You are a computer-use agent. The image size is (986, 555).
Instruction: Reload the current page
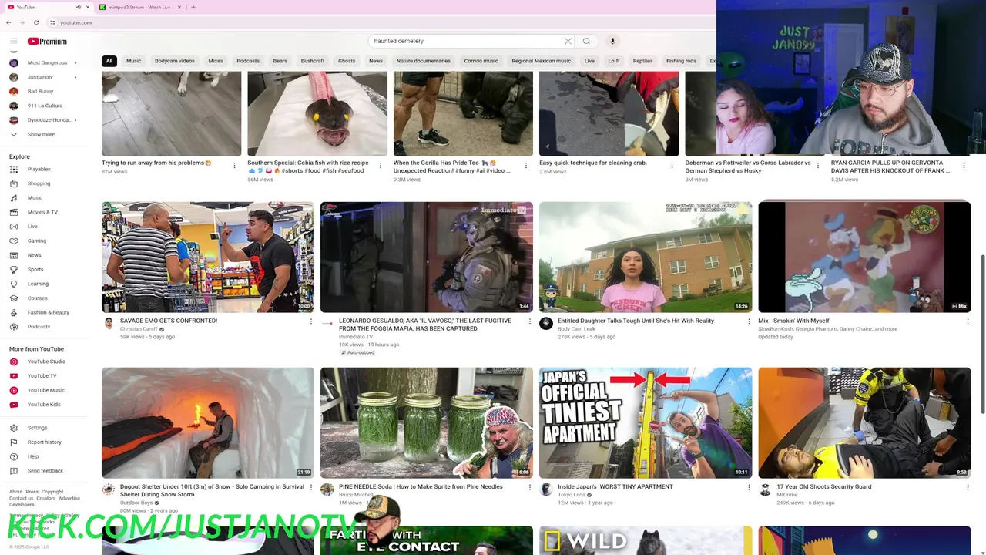[x=35, y=22]
